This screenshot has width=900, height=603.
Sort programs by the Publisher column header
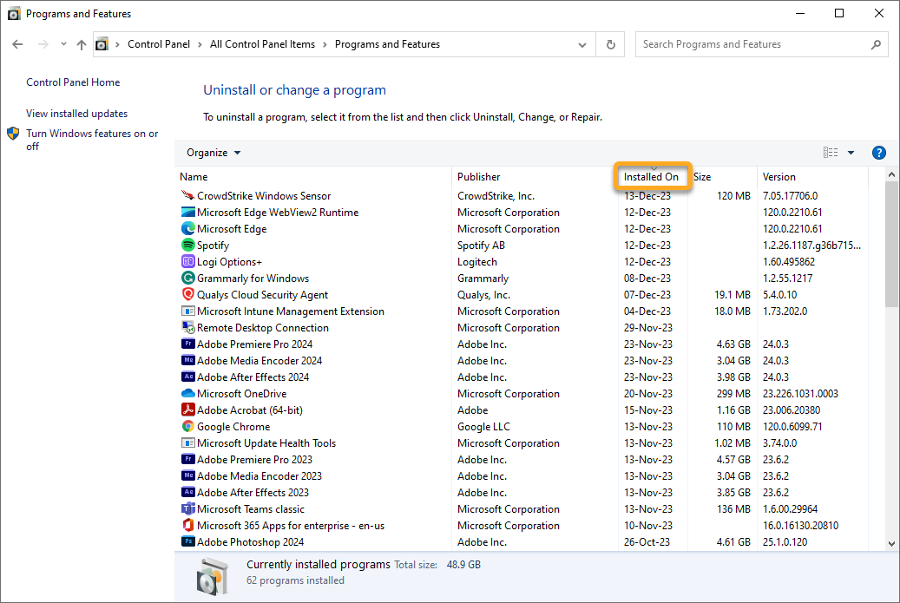479,177
